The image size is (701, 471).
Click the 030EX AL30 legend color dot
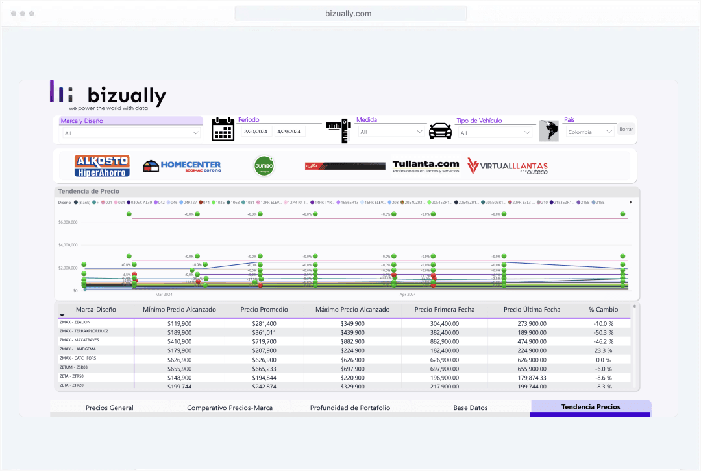(x=129, y=203)
